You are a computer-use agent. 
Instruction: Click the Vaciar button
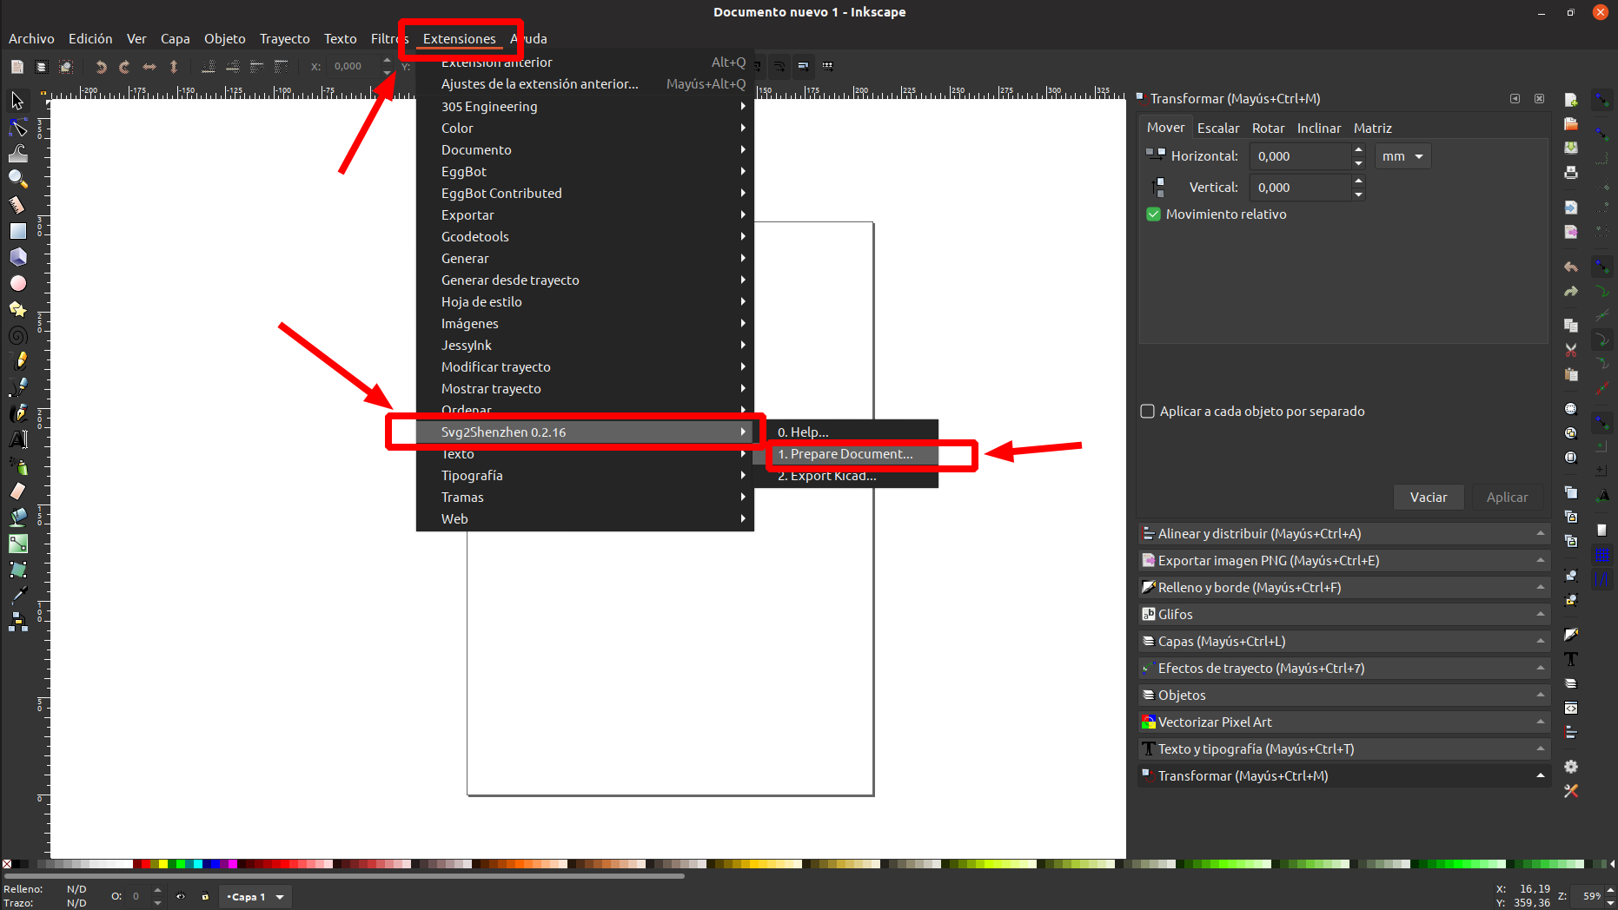[1429, 498]
